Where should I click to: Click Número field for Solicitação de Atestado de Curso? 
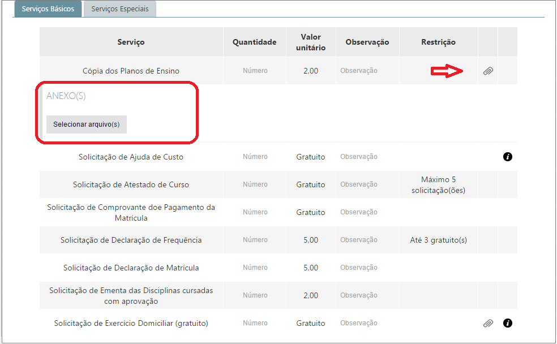255,184
